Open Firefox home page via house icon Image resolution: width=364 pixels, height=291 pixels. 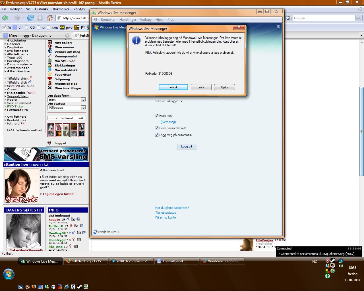(50, 18)
